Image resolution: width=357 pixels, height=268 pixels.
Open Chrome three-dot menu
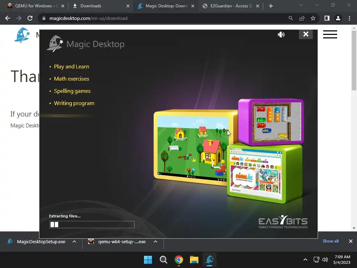click(x=349, y=18)
